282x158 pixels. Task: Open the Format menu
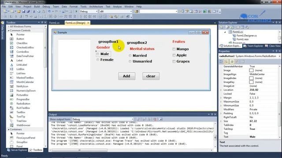(x=74, y=7)
